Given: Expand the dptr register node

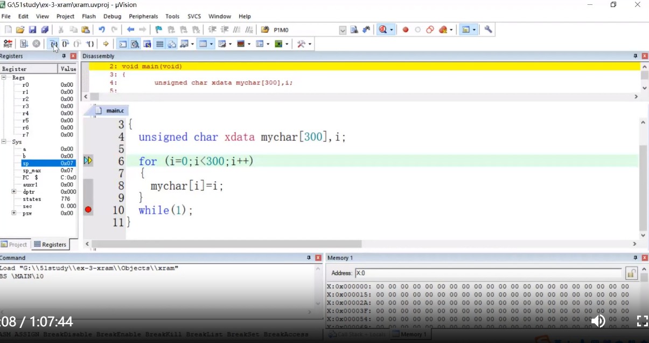Looking at the screenshot, I should [13, 192].
